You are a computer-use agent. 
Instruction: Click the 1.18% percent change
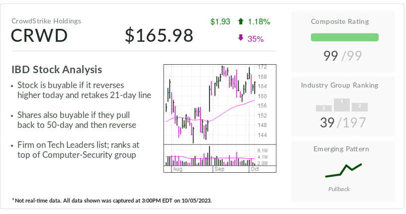(259, 21)
